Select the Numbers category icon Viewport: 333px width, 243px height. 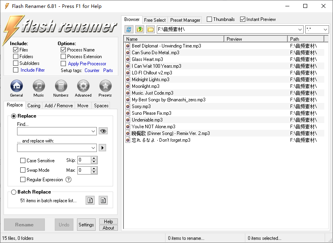61,86
